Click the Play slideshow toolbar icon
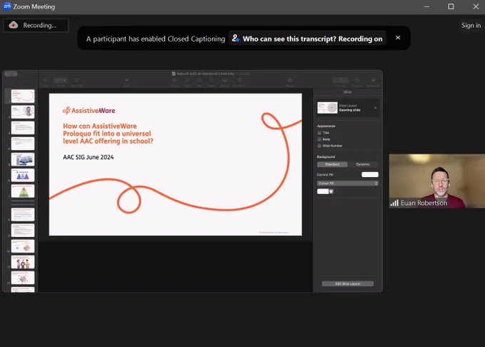 (126, 80)
